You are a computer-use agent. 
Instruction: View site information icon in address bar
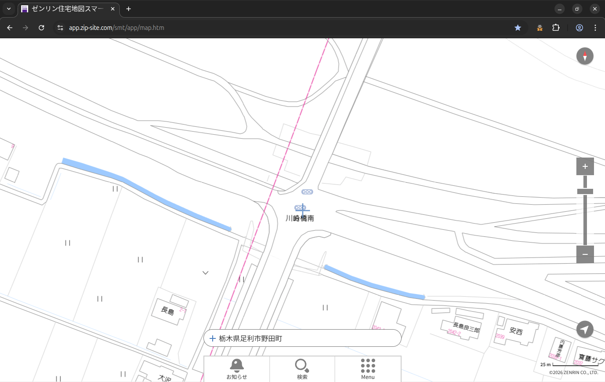[x=60, y=28]
